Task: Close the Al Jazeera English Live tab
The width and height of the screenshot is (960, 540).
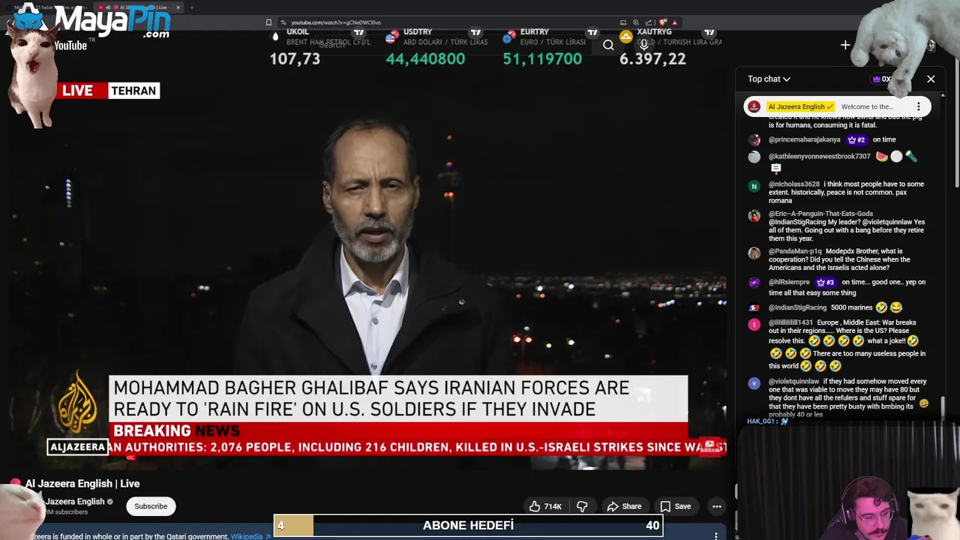Action: [x=178, y=7]
